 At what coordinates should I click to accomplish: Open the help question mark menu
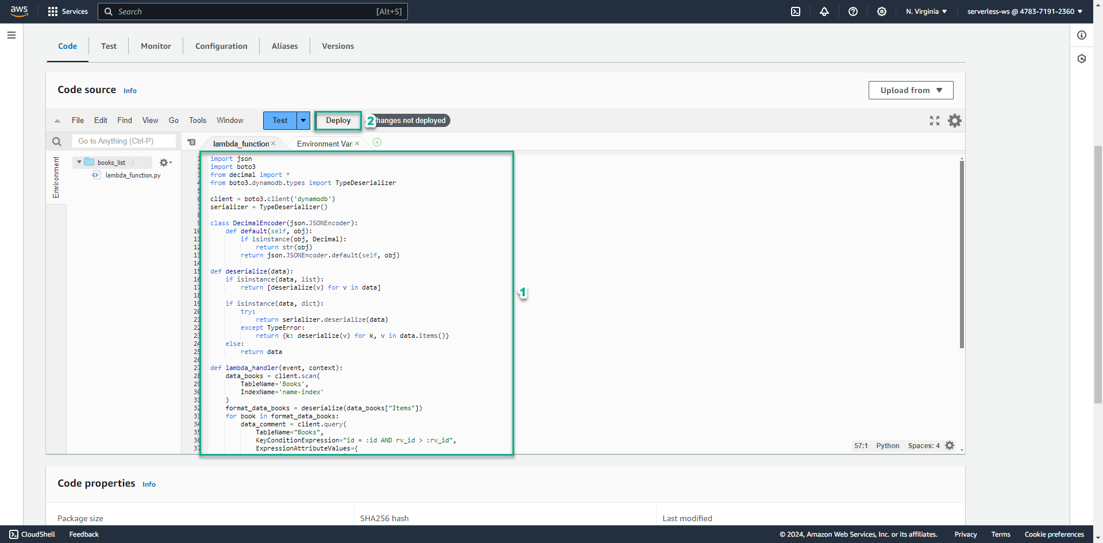(x=853, y=11)
